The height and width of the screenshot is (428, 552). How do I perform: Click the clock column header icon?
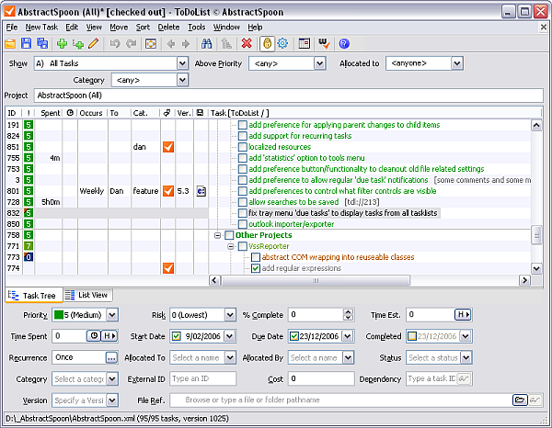pos(70,113)
